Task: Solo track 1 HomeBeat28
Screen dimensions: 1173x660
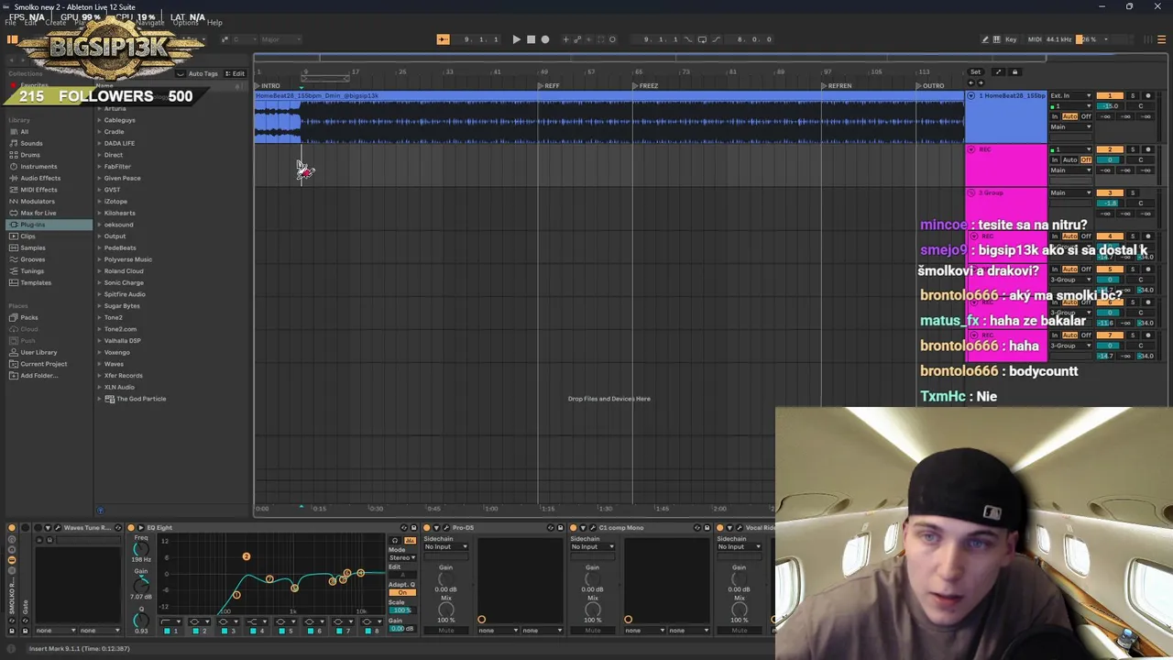Action: [1133, 95]
